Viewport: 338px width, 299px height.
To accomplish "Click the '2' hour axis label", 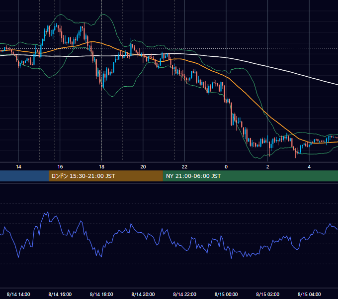I will 268,167.
